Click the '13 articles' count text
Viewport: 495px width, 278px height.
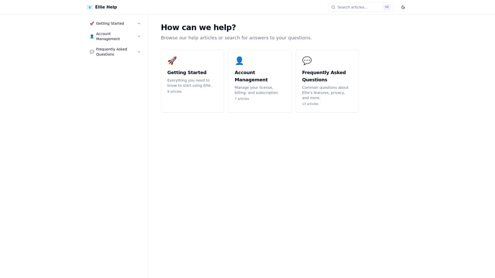coord(310,104)
